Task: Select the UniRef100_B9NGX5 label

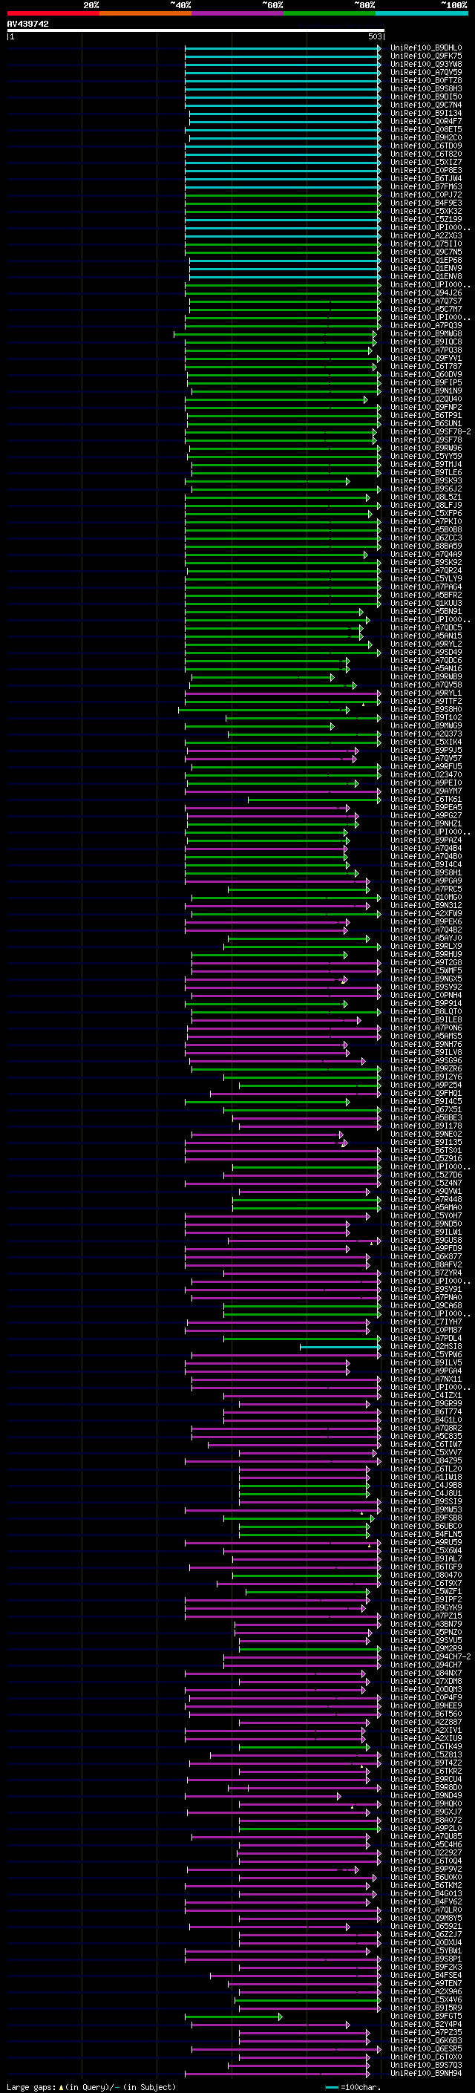Action: click(x=425, y=979)
